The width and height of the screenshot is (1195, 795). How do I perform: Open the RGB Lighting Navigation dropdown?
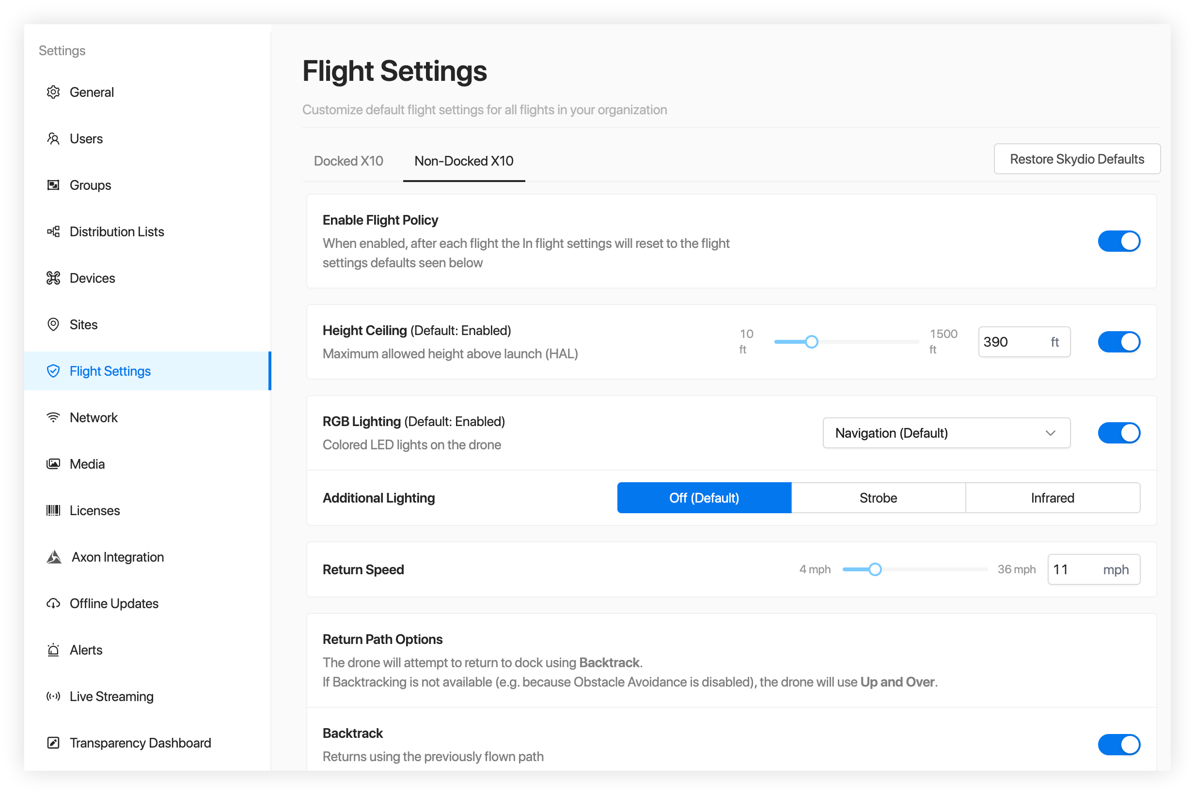click(946, 433)
